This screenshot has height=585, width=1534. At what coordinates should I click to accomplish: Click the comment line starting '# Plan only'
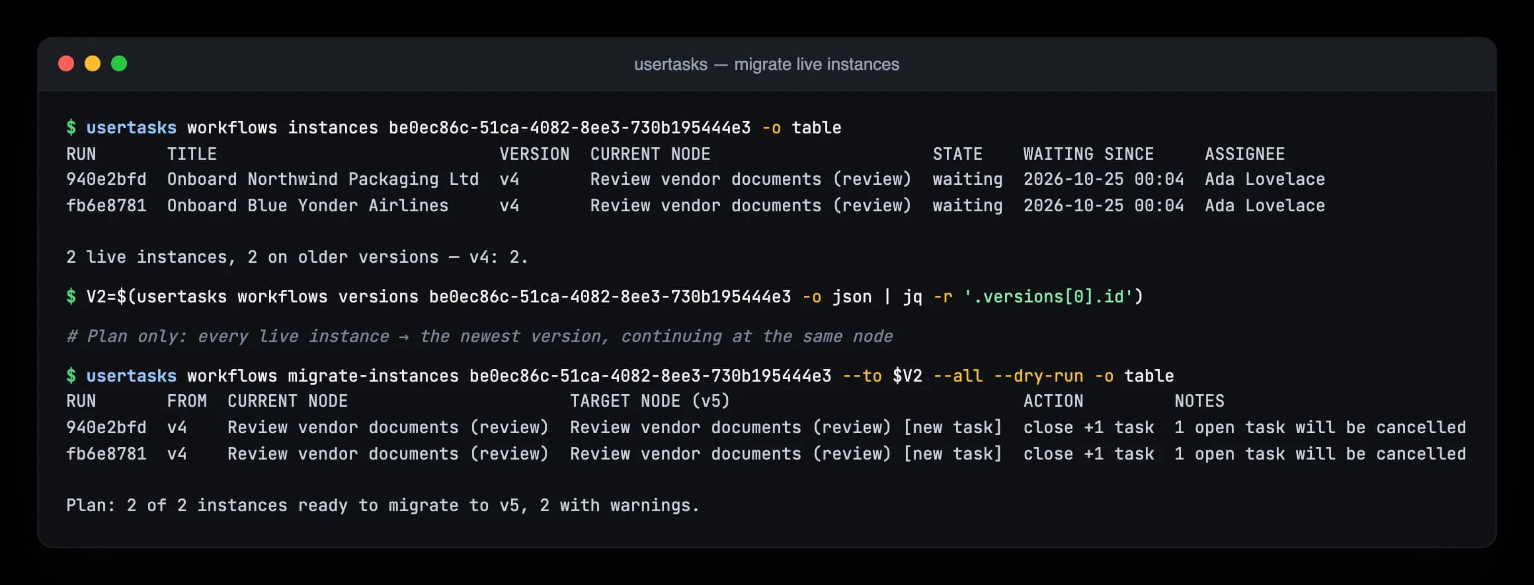pyautogui.click(x=479, y=336)
